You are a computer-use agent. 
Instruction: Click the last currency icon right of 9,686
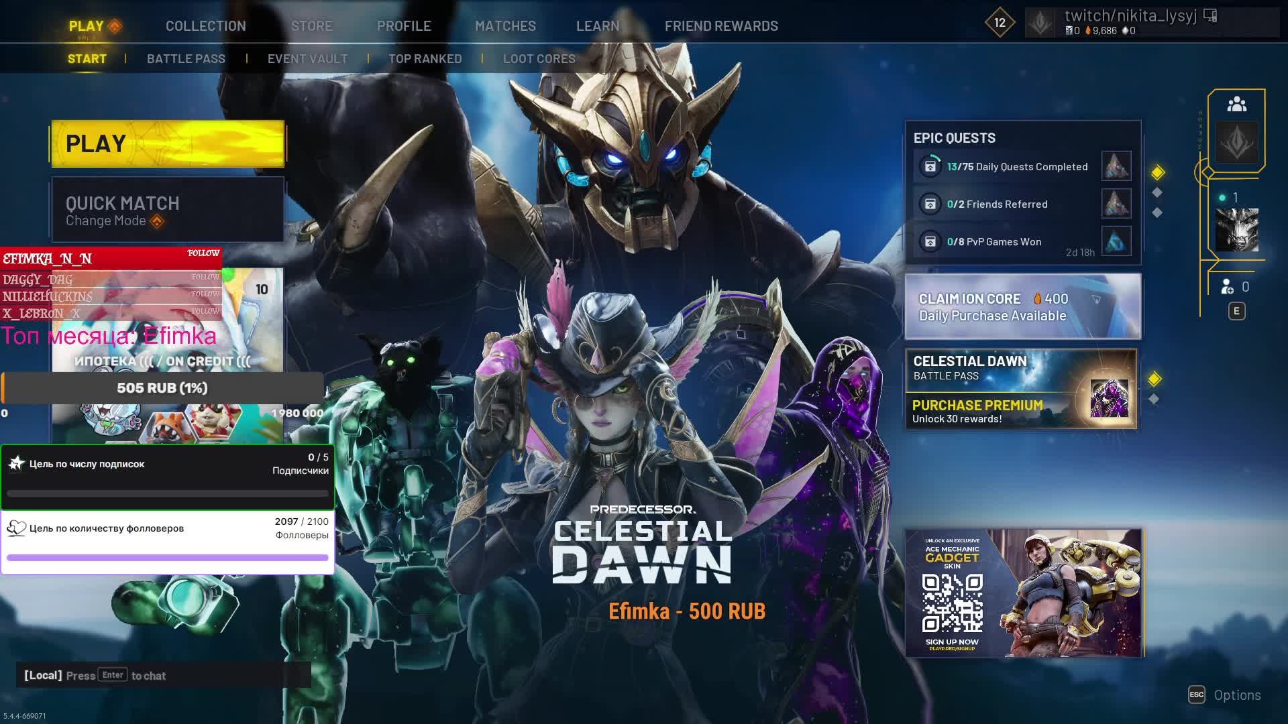coord(1125,31)
